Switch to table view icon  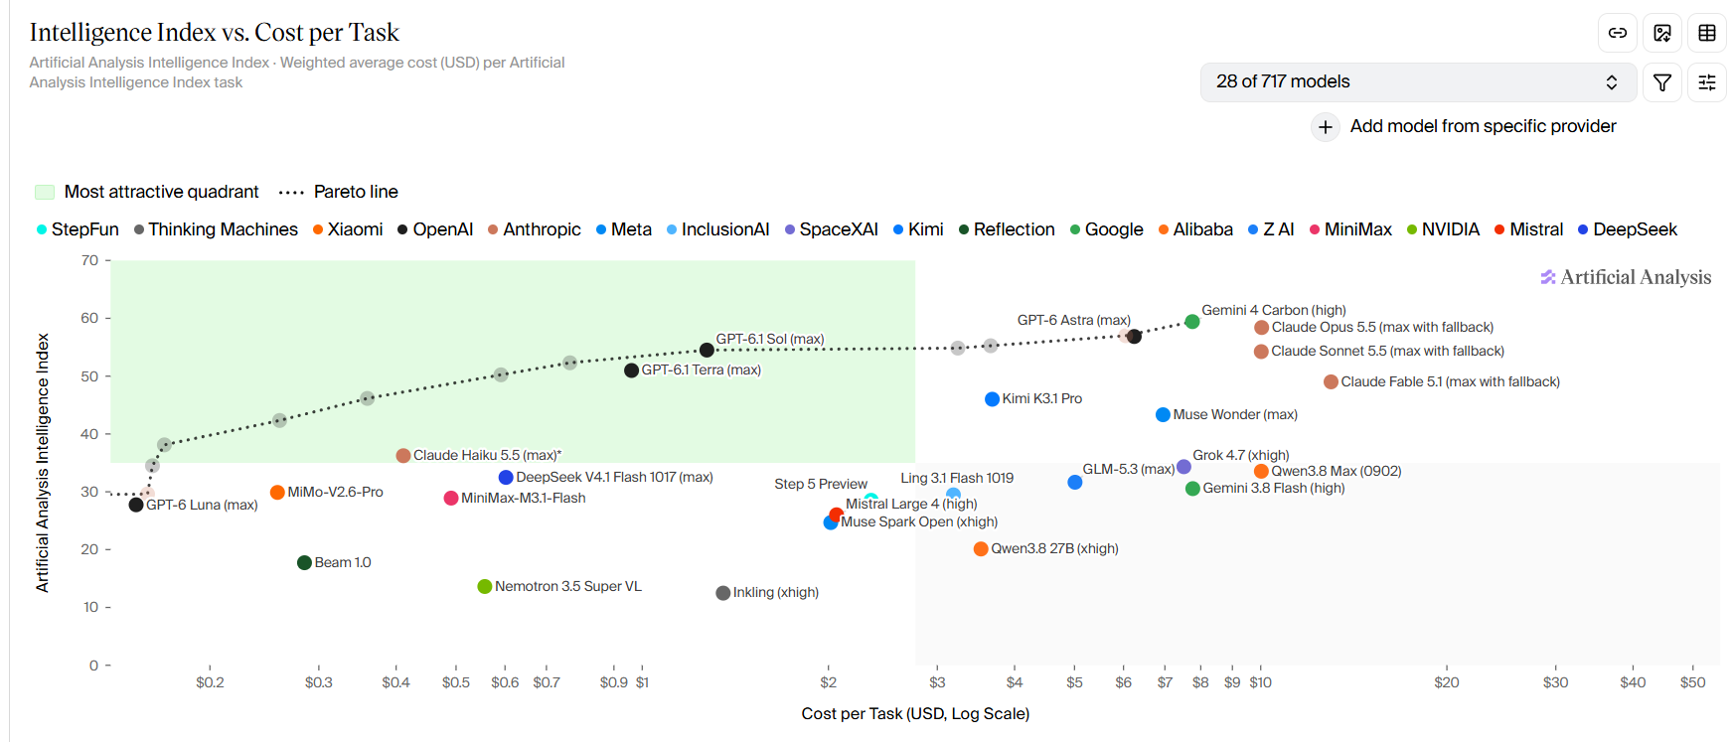1707,33
